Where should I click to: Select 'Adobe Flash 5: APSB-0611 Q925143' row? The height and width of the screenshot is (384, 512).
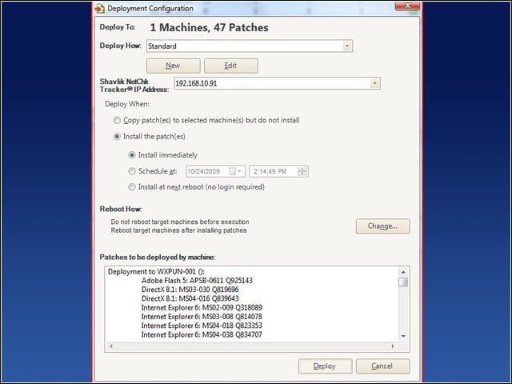[197, 281]
